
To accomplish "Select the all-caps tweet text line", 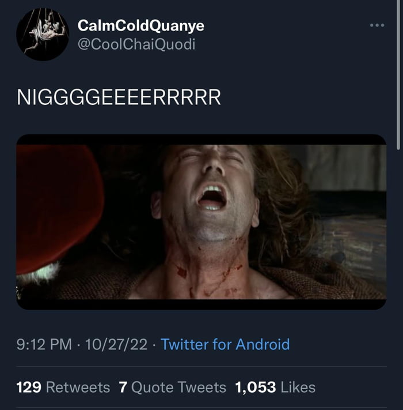I will [119, 97].
